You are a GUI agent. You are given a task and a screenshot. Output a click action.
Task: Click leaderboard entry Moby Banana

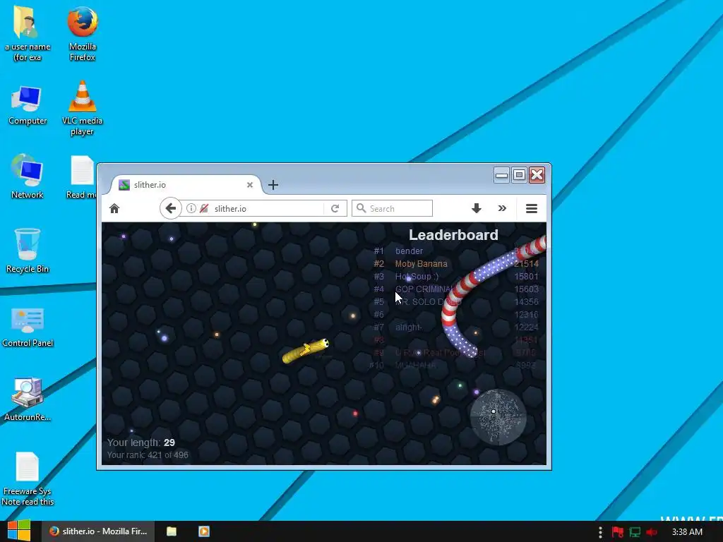(x=421, y=264)
